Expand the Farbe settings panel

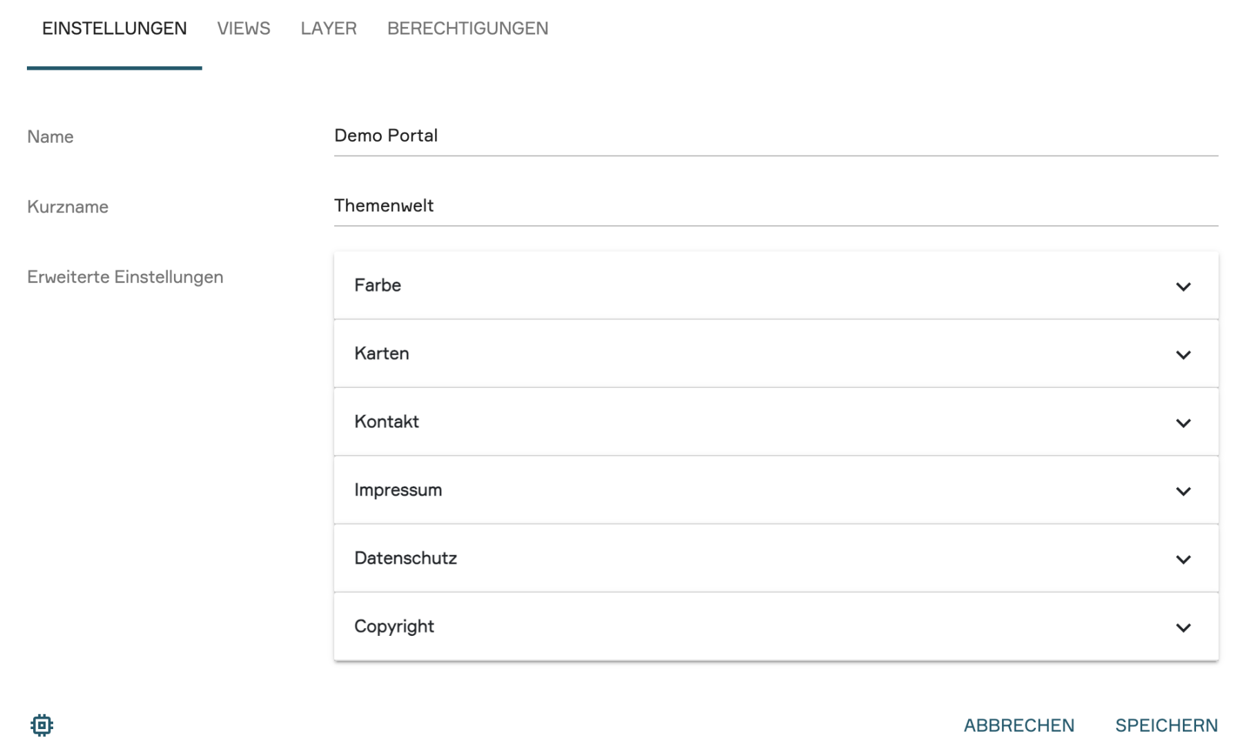tap(691, 285)
